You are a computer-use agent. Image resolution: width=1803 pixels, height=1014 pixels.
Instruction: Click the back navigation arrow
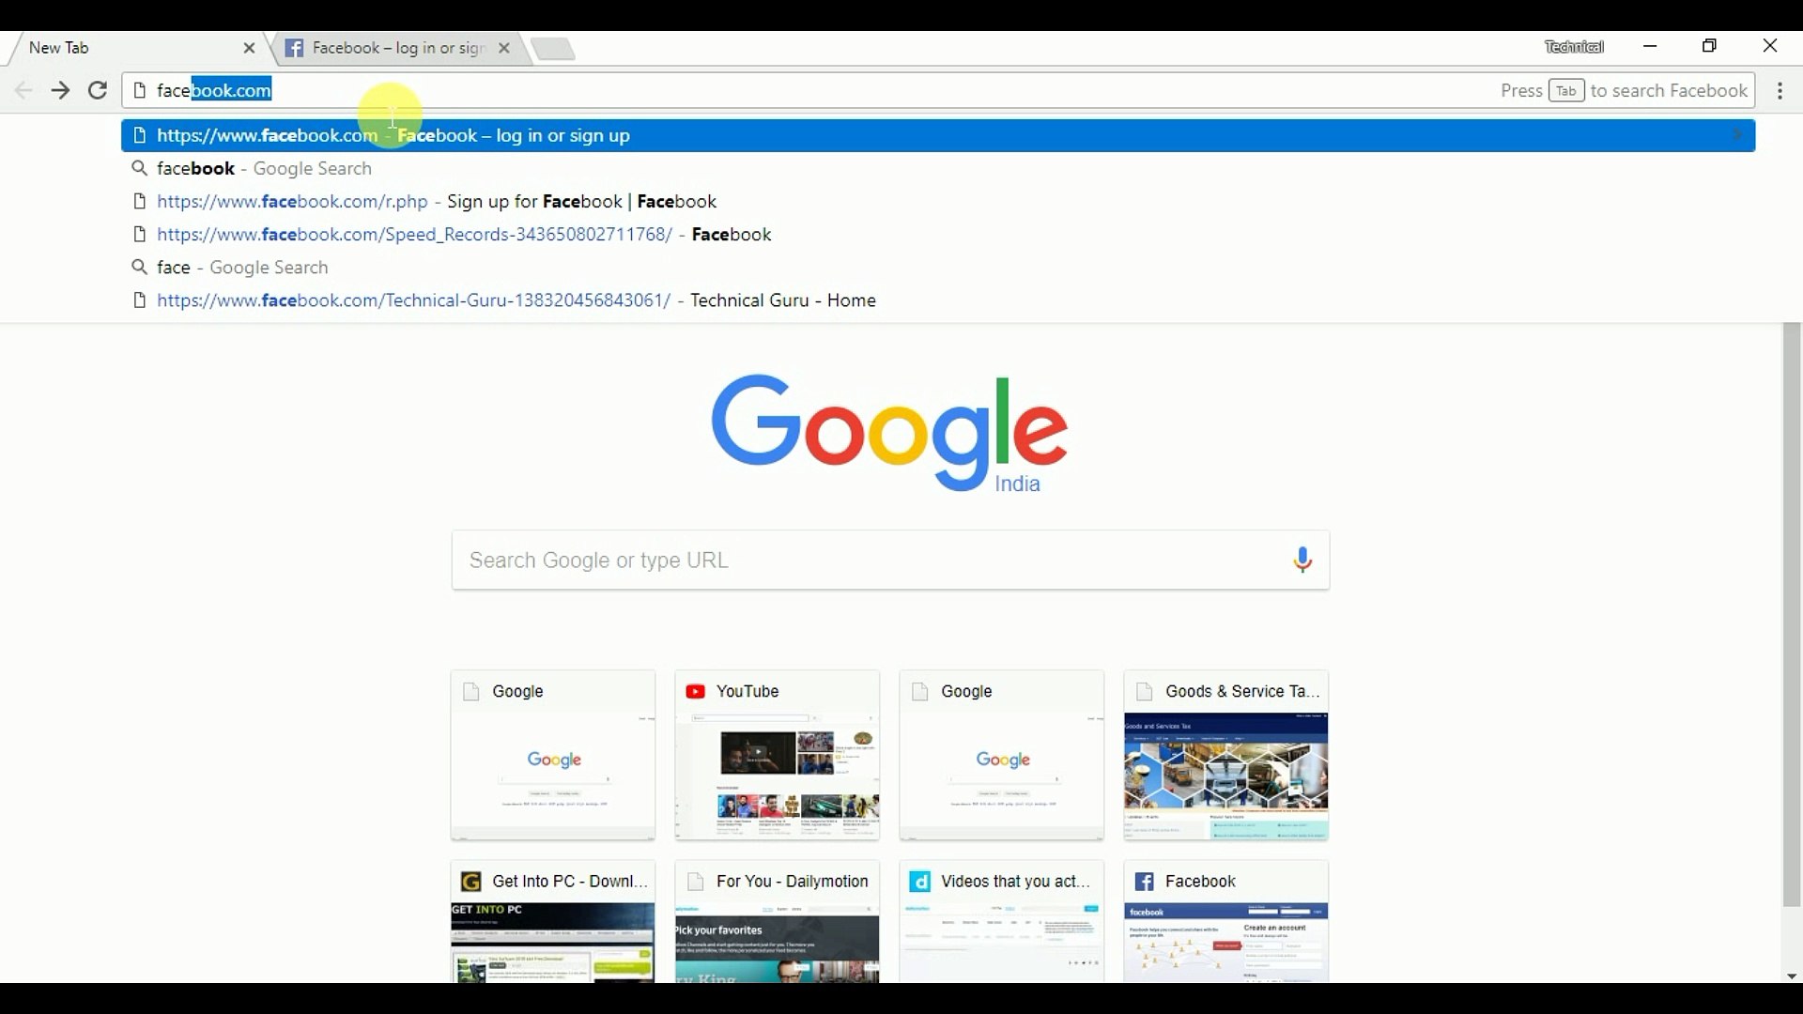(23, 90)
